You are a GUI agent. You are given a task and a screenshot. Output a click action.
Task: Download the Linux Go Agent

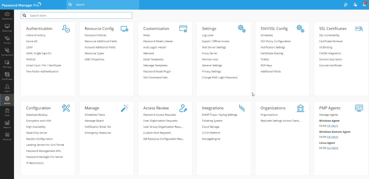332,148
